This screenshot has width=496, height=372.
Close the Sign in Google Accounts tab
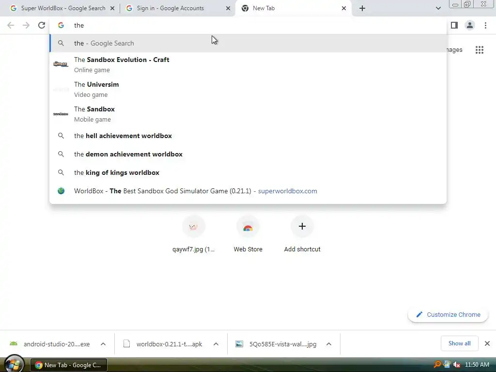[228, 8]
